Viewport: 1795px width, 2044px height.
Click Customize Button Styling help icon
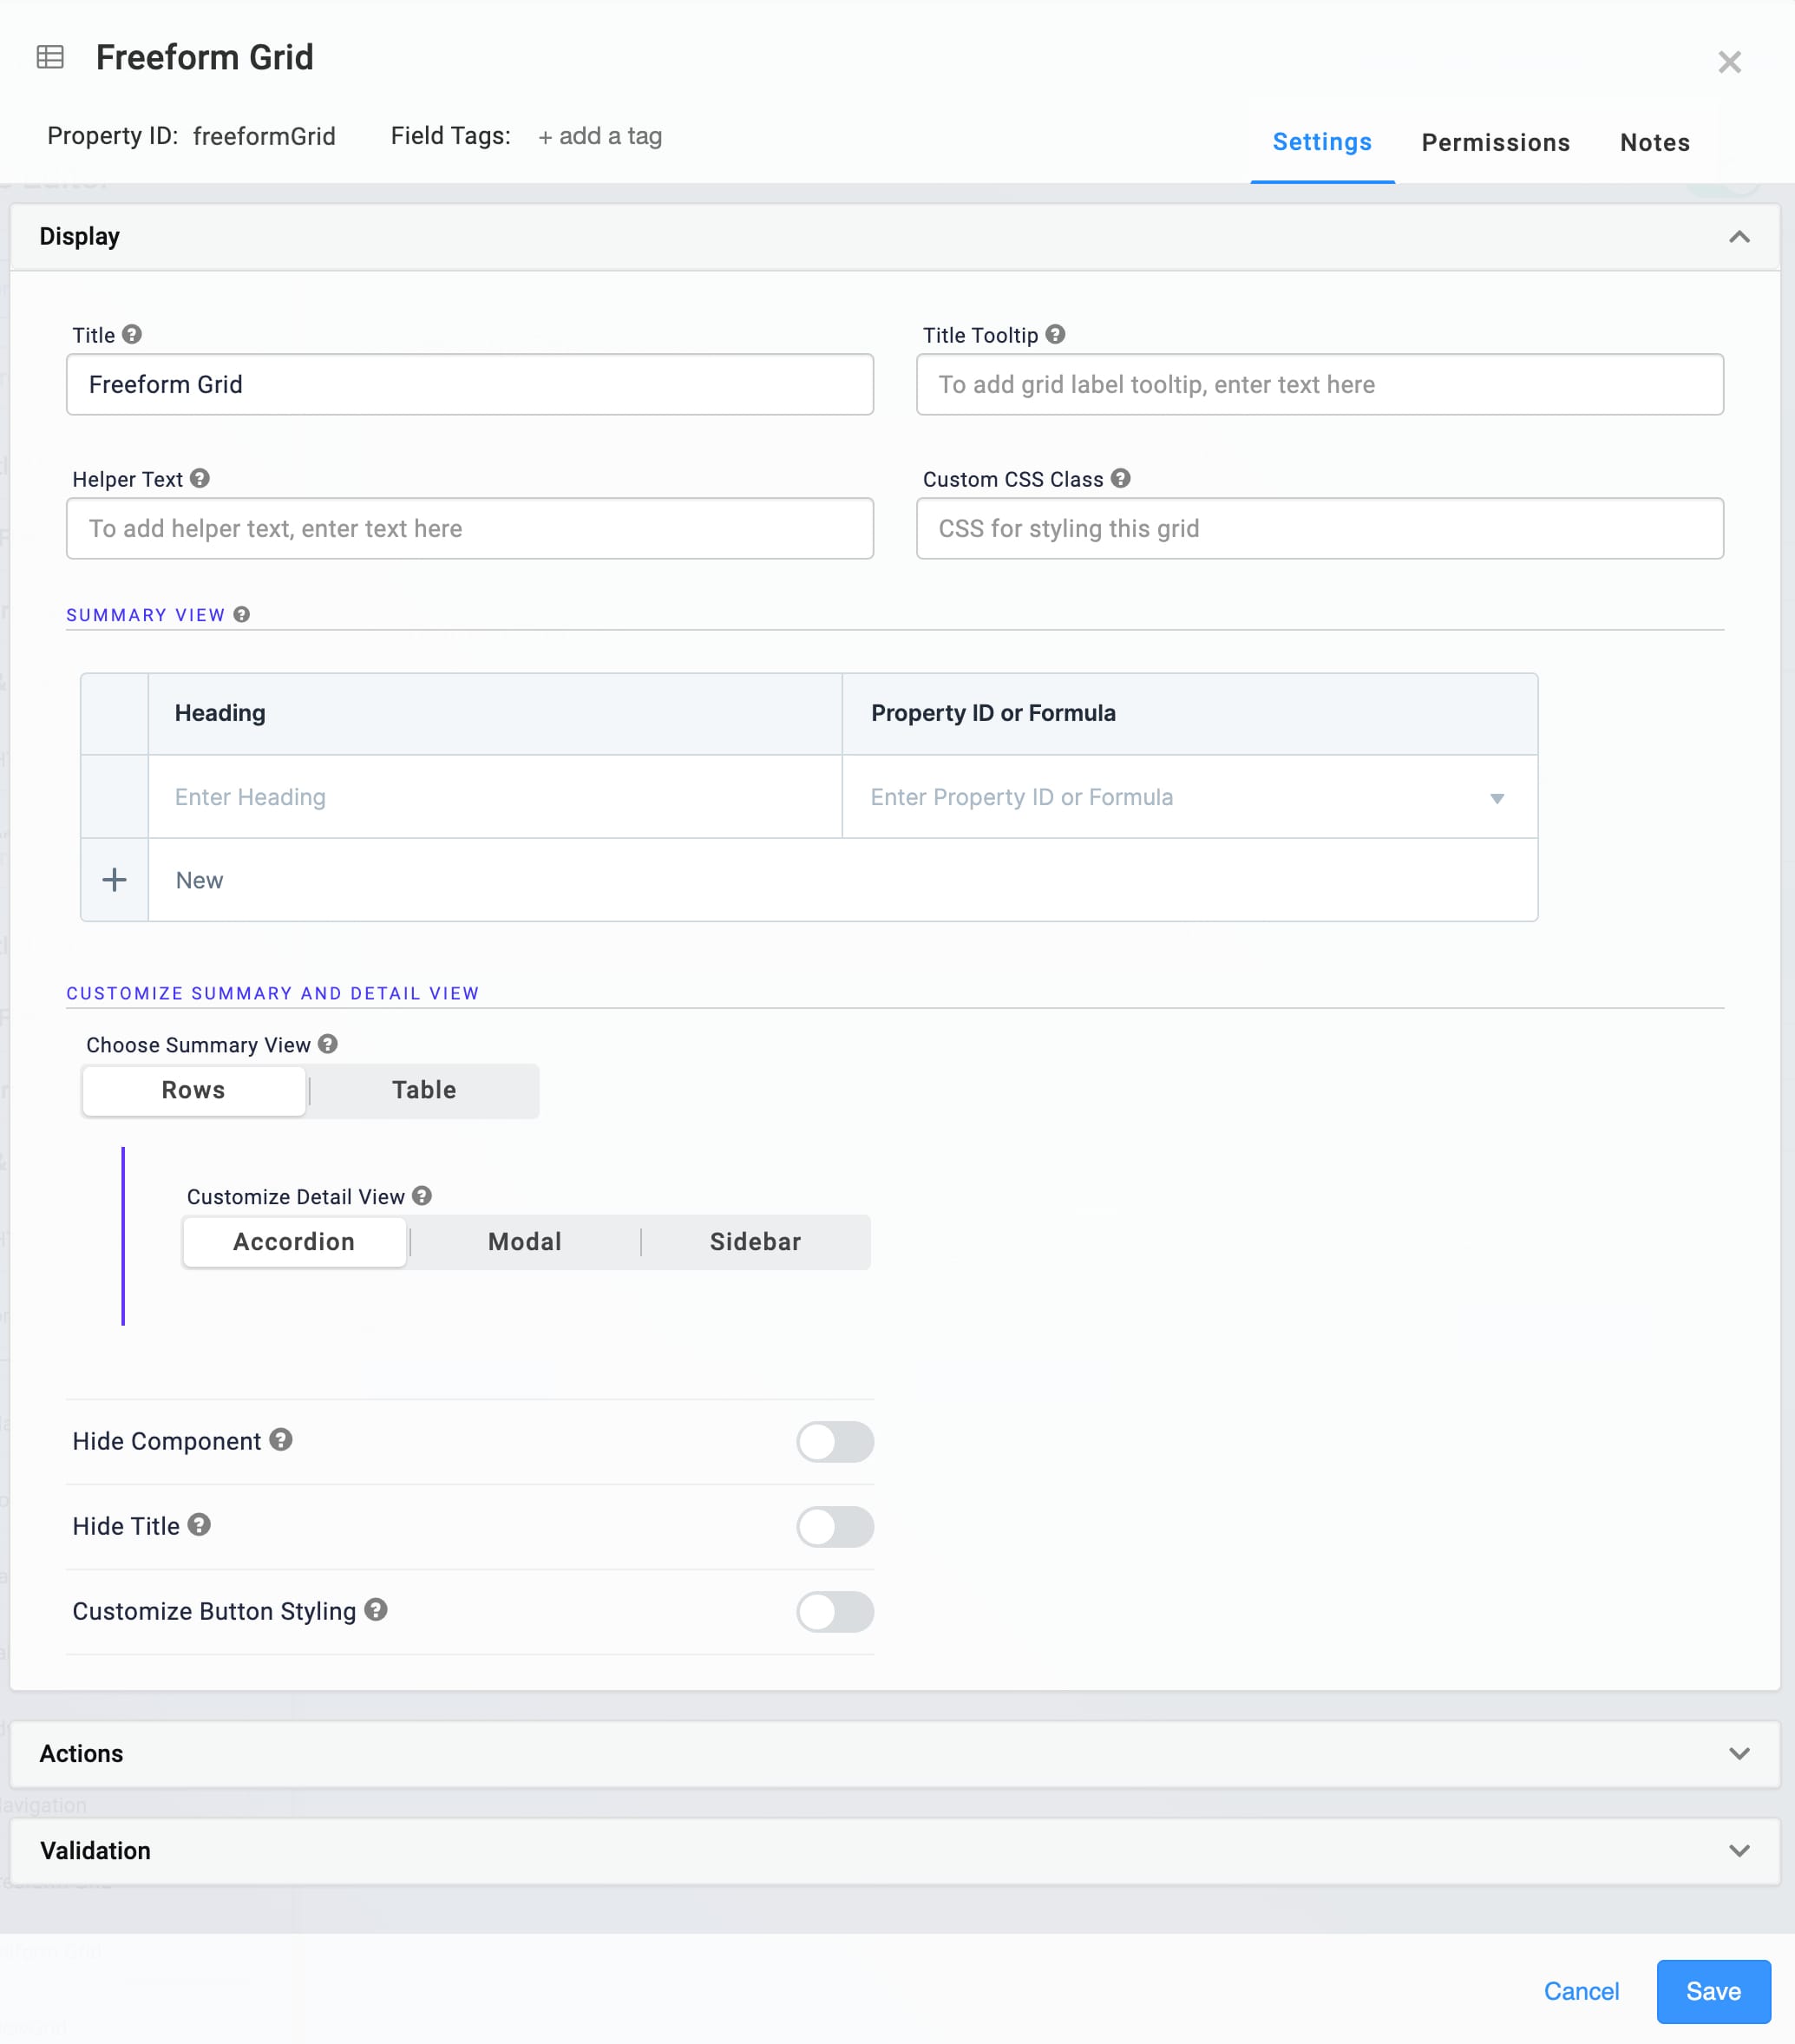pos(376,1609)
